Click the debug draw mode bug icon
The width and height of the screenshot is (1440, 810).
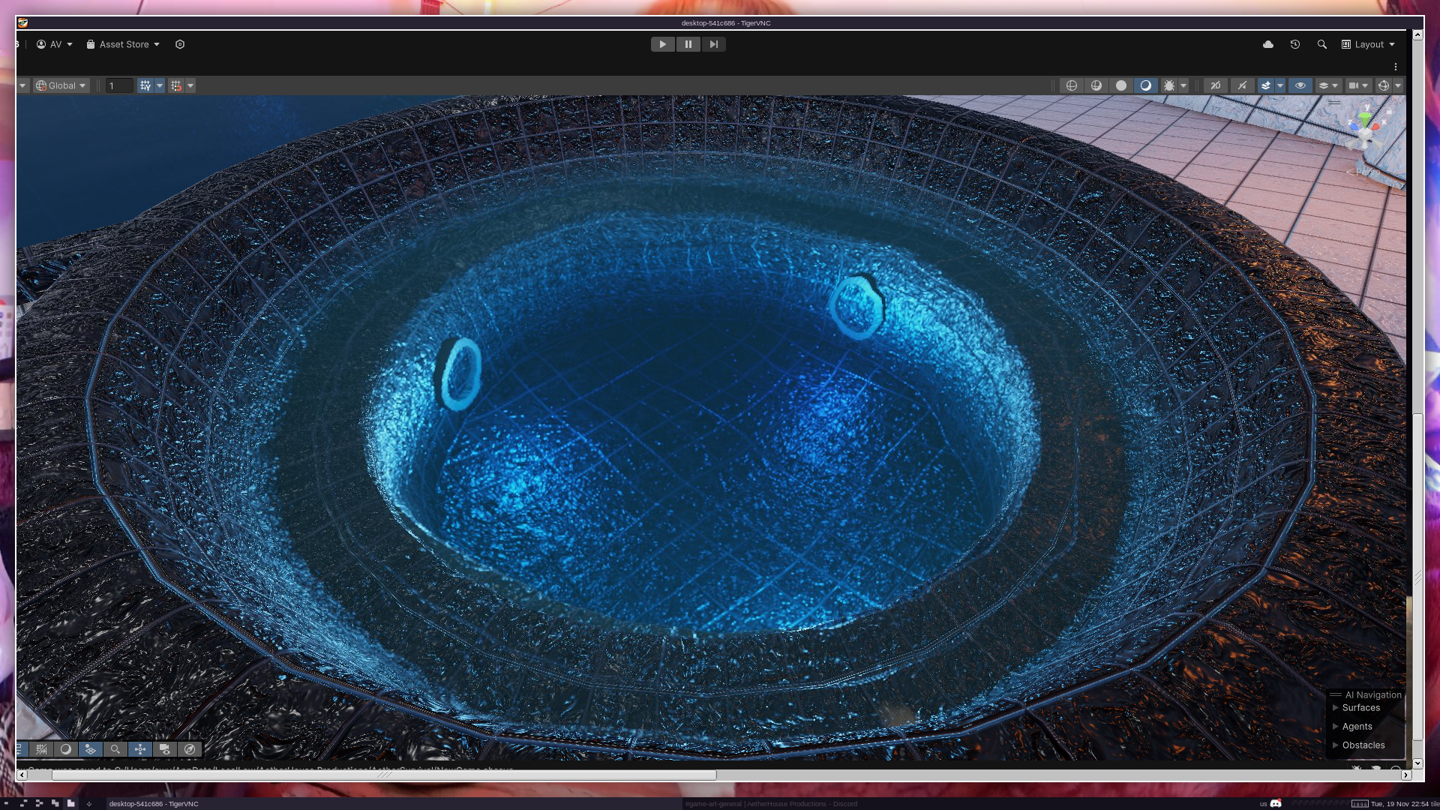[x=1168, y=85]
